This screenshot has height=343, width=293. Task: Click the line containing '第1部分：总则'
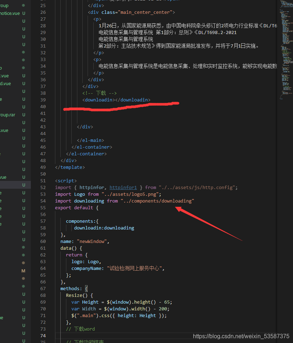click(x=168, y=33)
